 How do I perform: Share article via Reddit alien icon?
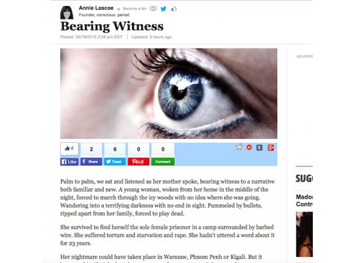pyautogui.click(x=239, y=147)
